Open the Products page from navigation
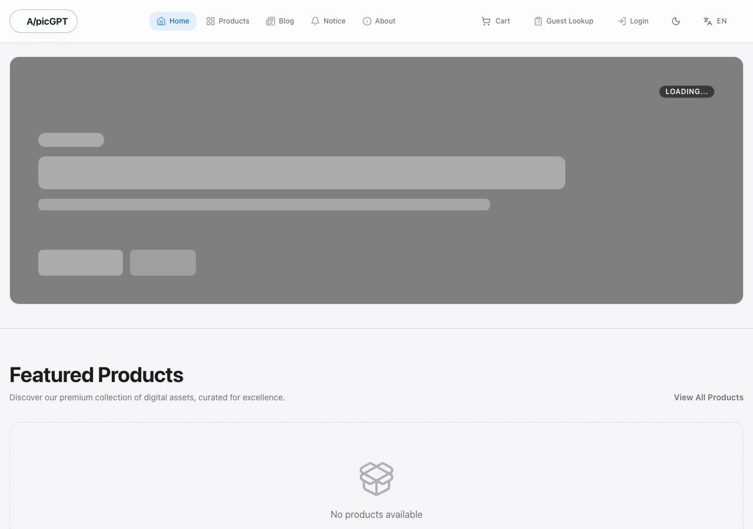Screen dimensions: 753x529 tap(228, 21)
